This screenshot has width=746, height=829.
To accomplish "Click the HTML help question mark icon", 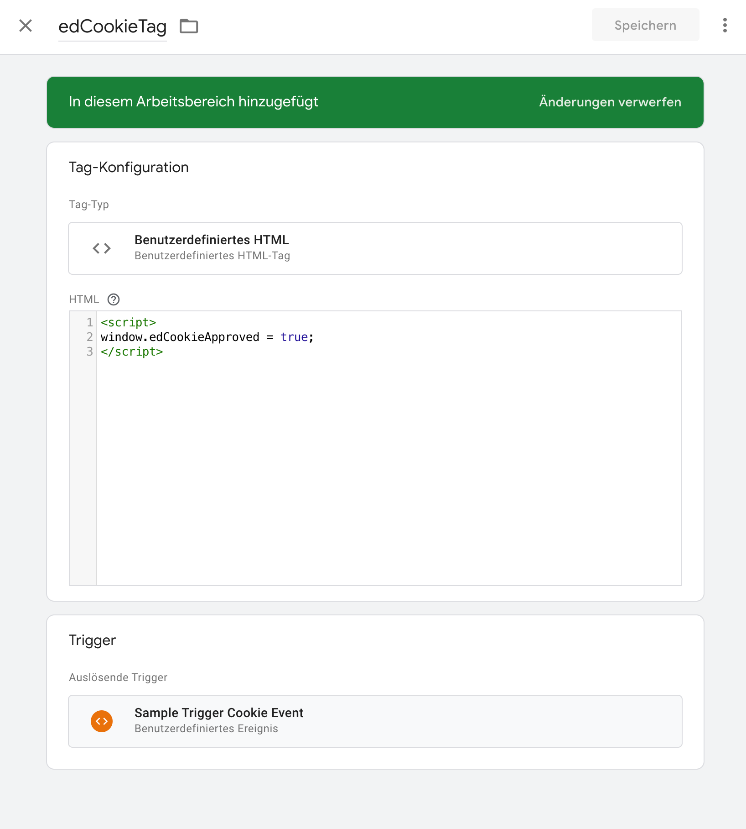I will coord(114,299).
